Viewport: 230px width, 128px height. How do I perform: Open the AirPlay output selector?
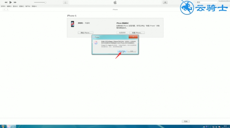click(x=65, y=2)
